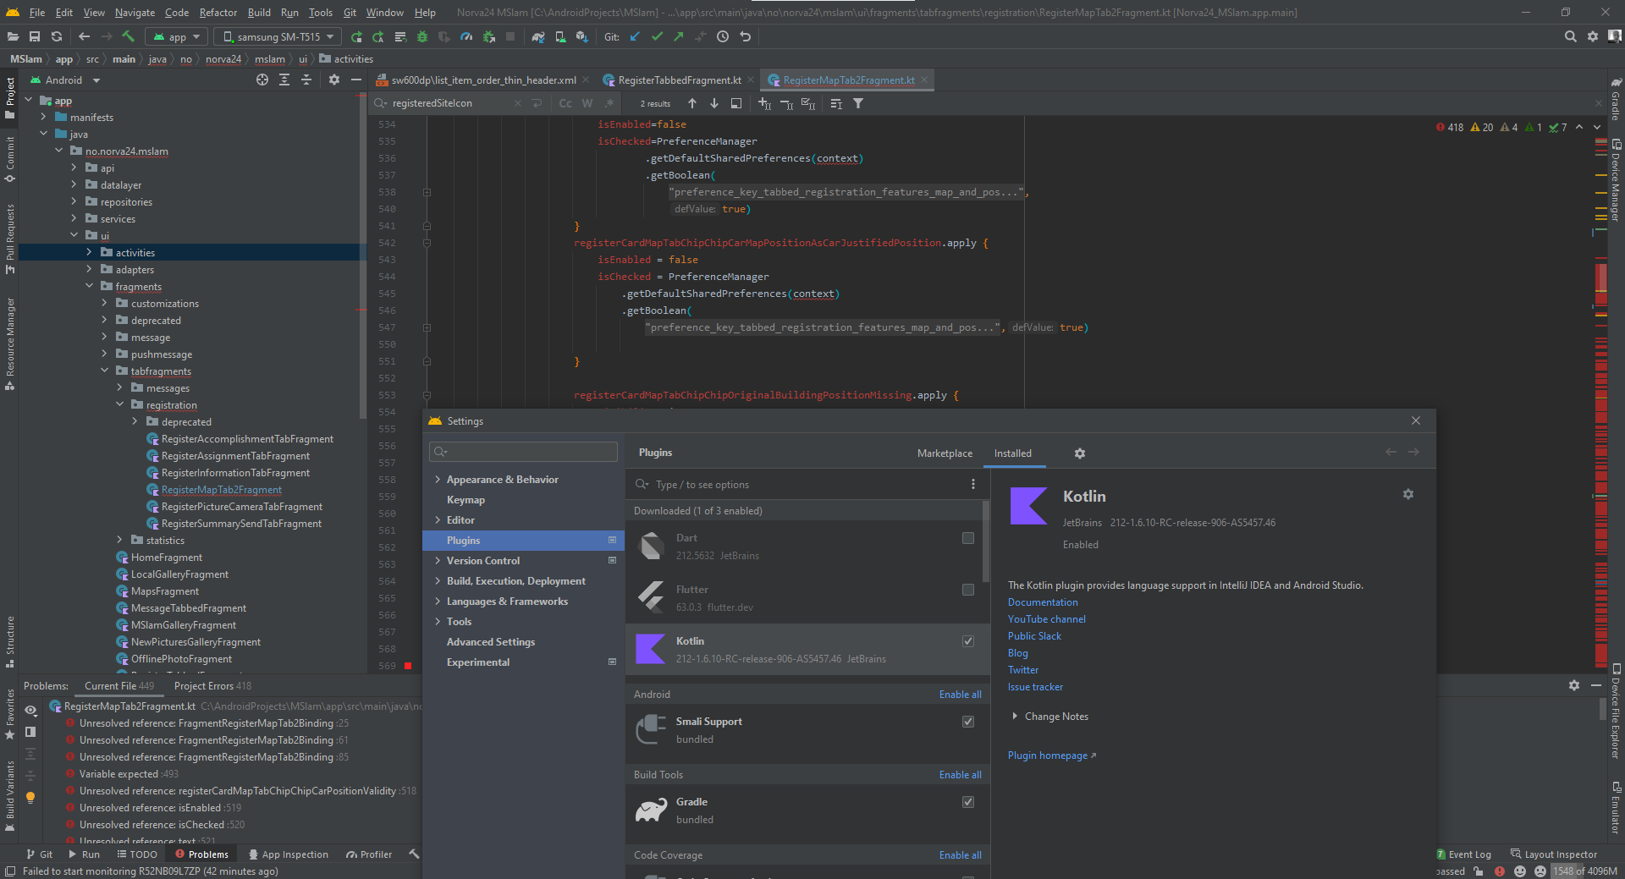The height and width of the screenshot is (879, 1625).
Task: Enable the Dart plugin checkbox
Action: [x=968, y=538]
